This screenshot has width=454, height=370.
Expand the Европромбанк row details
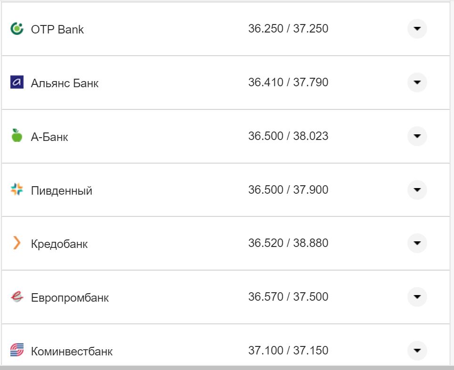[x=417, y=297]
